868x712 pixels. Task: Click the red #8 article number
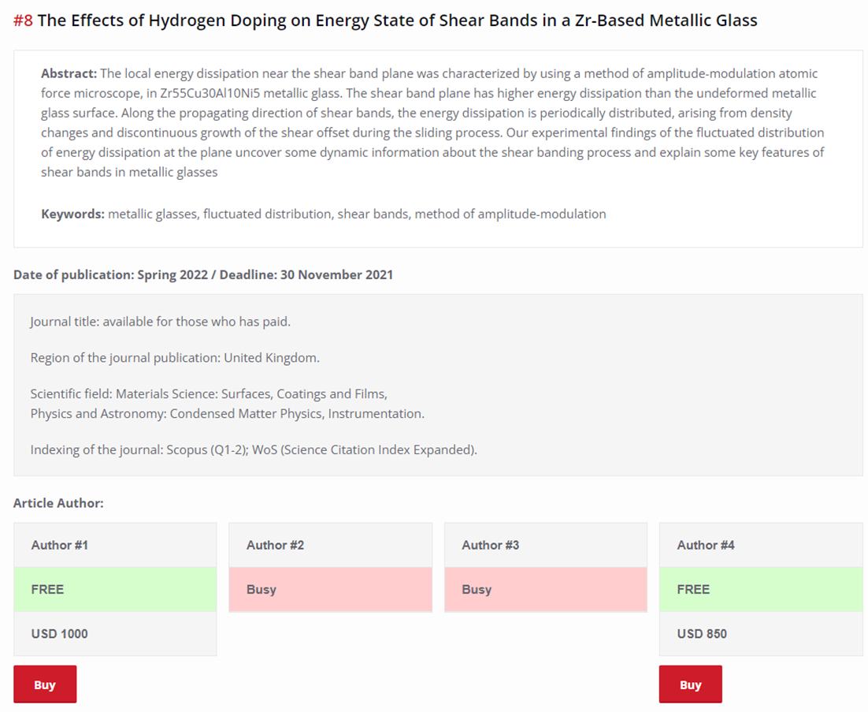pos(23,21)
